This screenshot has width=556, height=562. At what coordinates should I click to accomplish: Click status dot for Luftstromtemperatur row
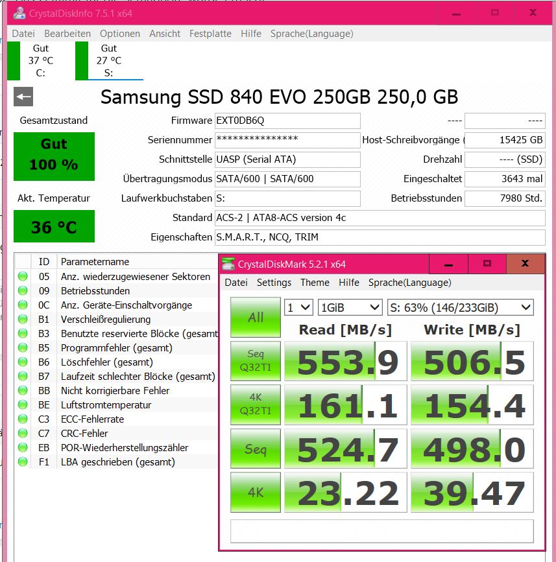coord(23,404)
